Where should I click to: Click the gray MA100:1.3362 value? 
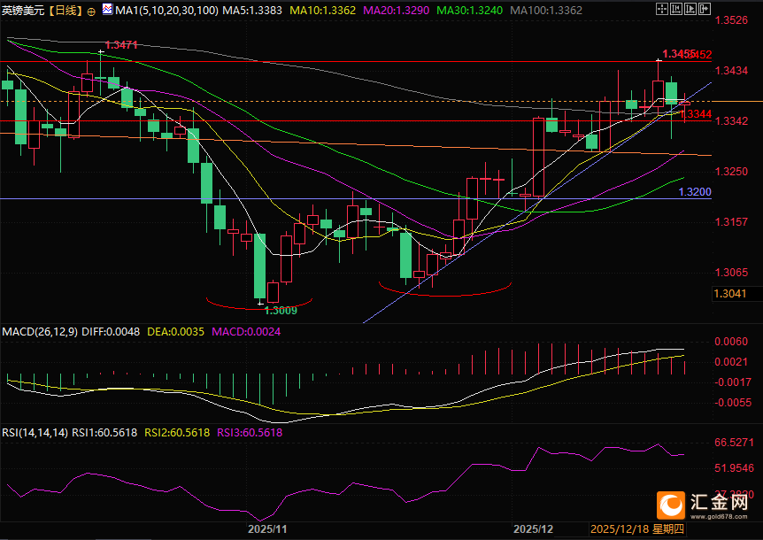(x=546, y=11)
